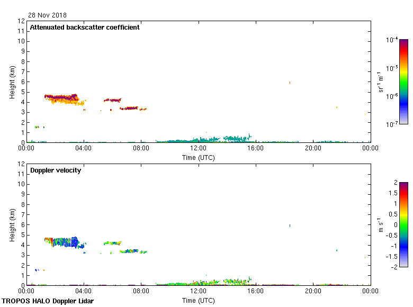This screenshot has height=307, width=413.
Task: Click the 12 km height tick of the upper plot
Action: click(x=22, y=21)
